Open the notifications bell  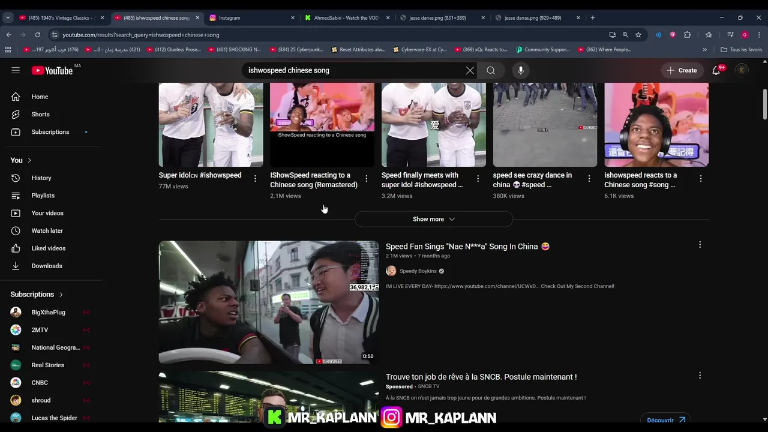click(x=716, y=70)
